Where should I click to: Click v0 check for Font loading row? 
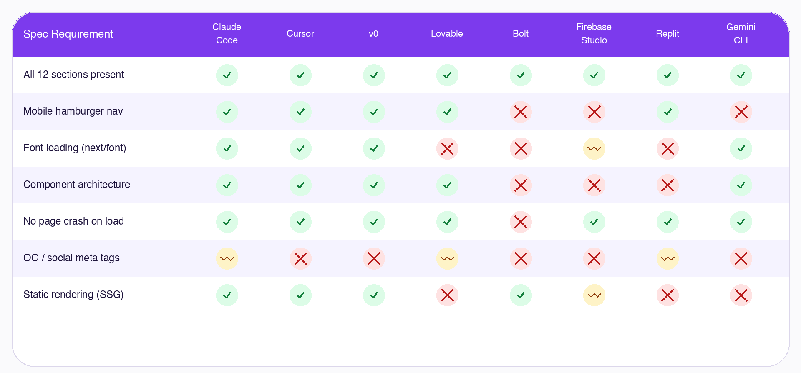(374, 148)
